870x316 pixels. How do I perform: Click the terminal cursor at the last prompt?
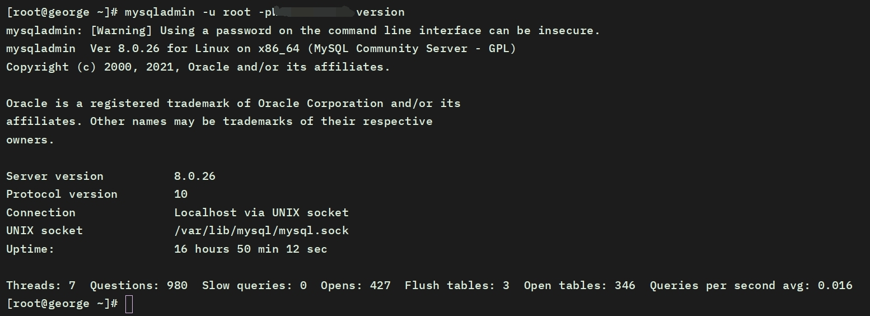[x=129, y=304]
